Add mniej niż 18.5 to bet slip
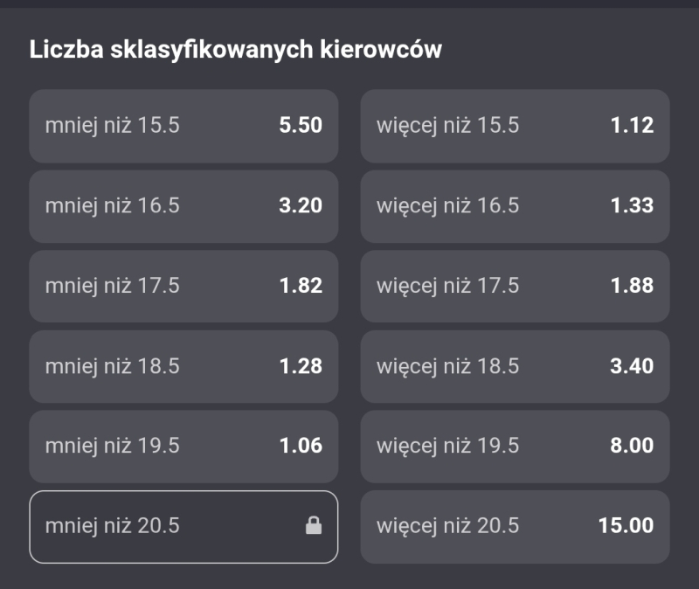This screenshot has width=699, height=589. tap(183, 366)
